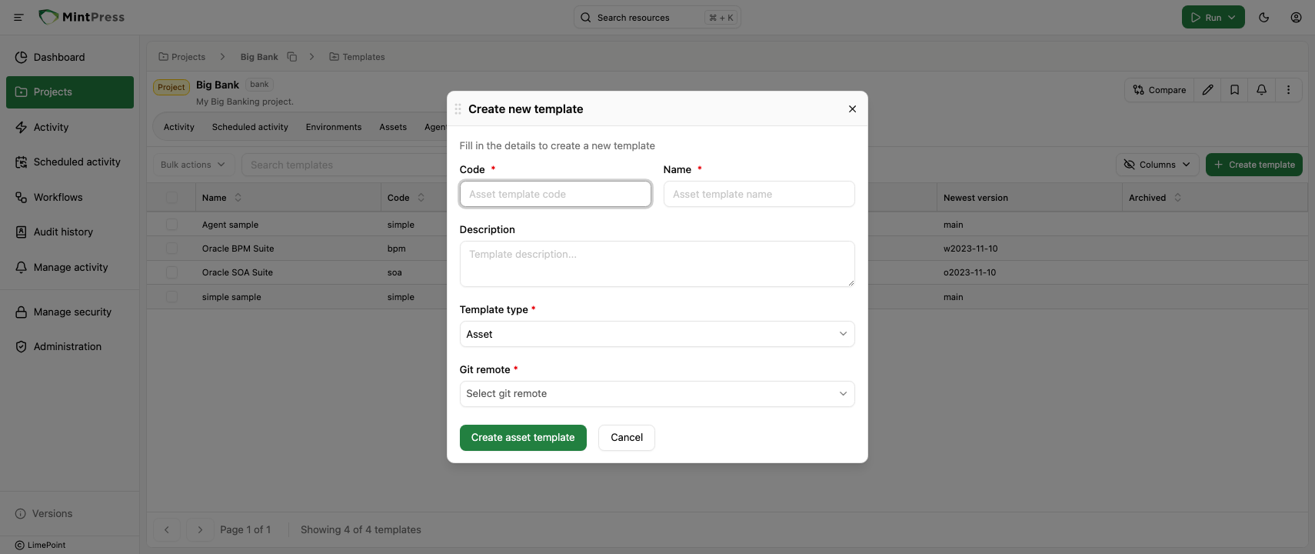Viewport: 1315px width, 554px height.
Task: Check the Oracle SOA Suite row checkbox
Action: [171, 272]
